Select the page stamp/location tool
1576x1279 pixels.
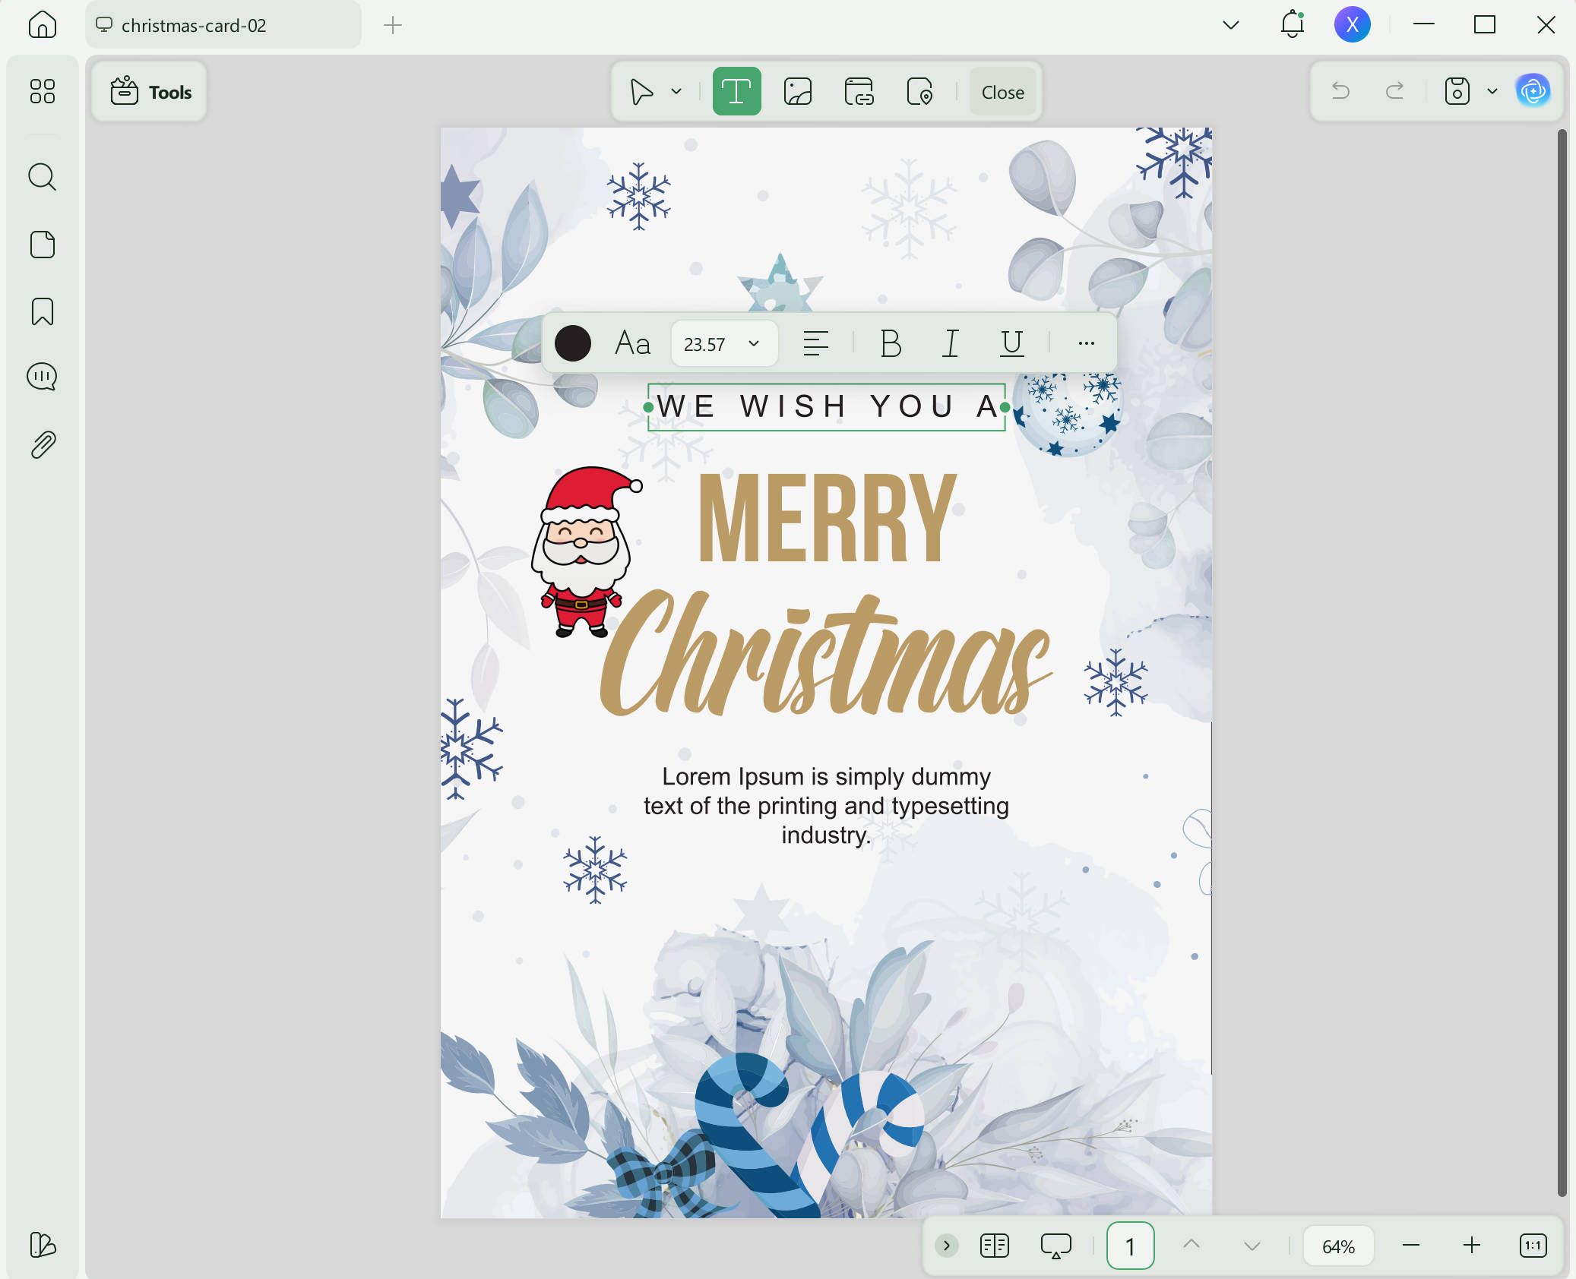(919, 92)
